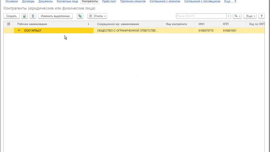The height and width of the screenshot is (152, 270).
Task: Open the Основное tab link
Action: click(x=11, y=1)
